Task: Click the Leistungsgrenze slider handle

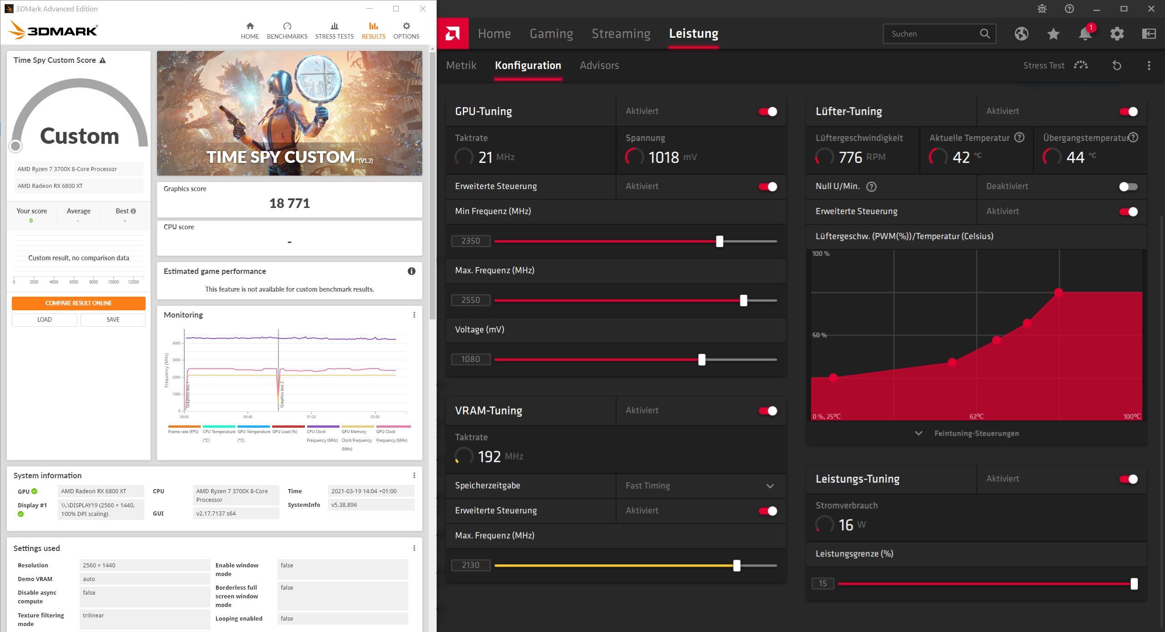Action: point(1134,584)
